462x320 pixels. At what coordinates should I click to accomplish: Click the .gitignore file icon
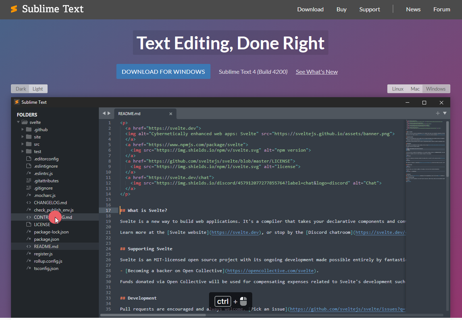tap(29, 188)
